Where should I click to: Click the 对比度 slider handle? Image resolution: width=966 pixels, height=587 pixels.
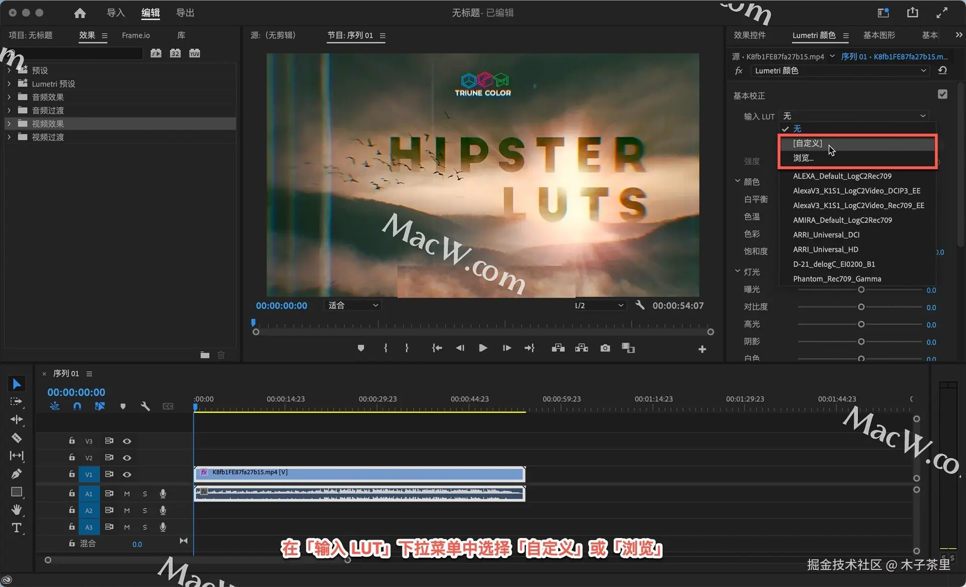(x=861, y=307)
